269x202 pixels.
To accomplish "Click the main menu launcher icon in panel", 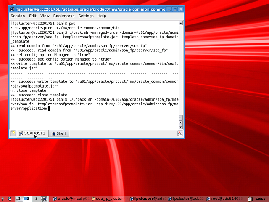I will tap(3, 199).
